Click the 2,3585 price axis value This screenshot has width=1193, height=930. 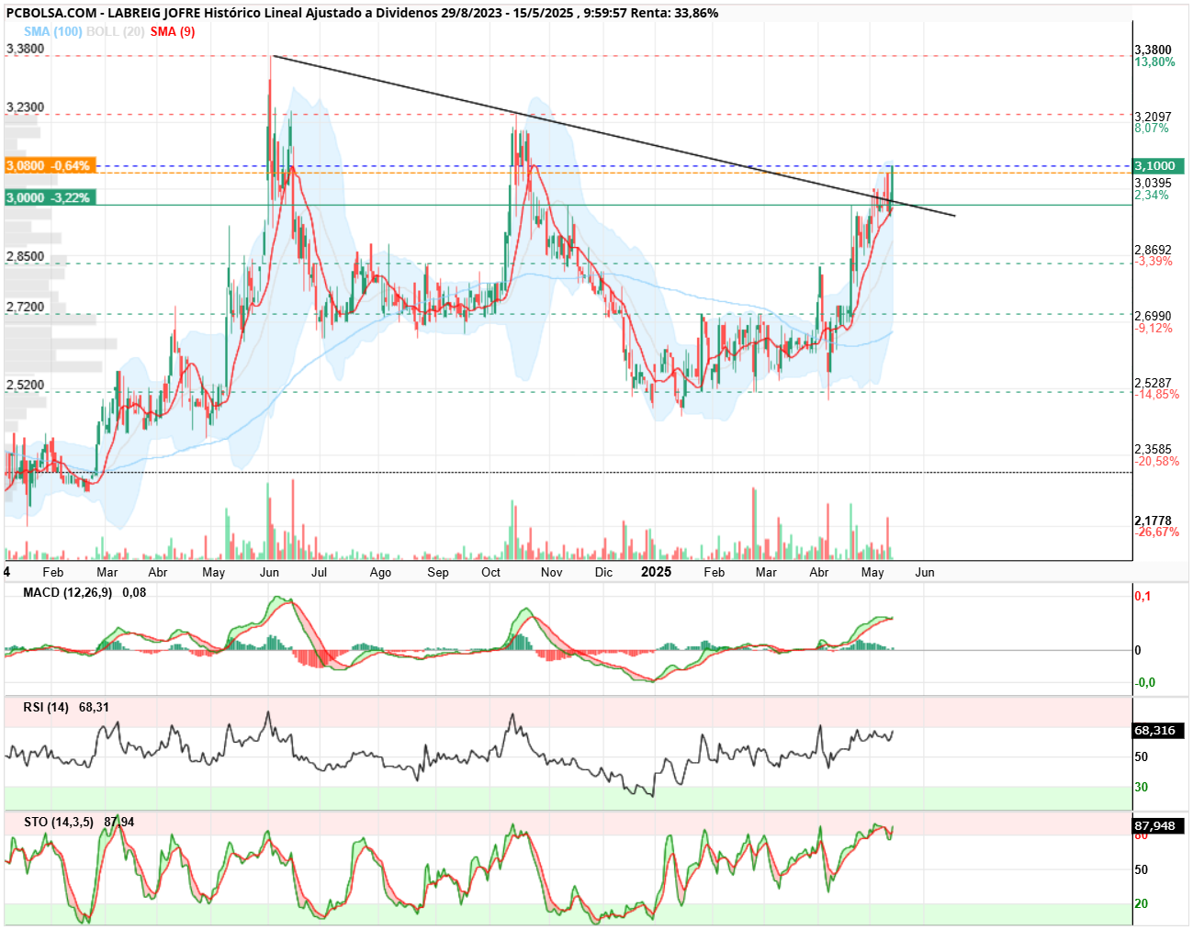tap(1153, 450)
